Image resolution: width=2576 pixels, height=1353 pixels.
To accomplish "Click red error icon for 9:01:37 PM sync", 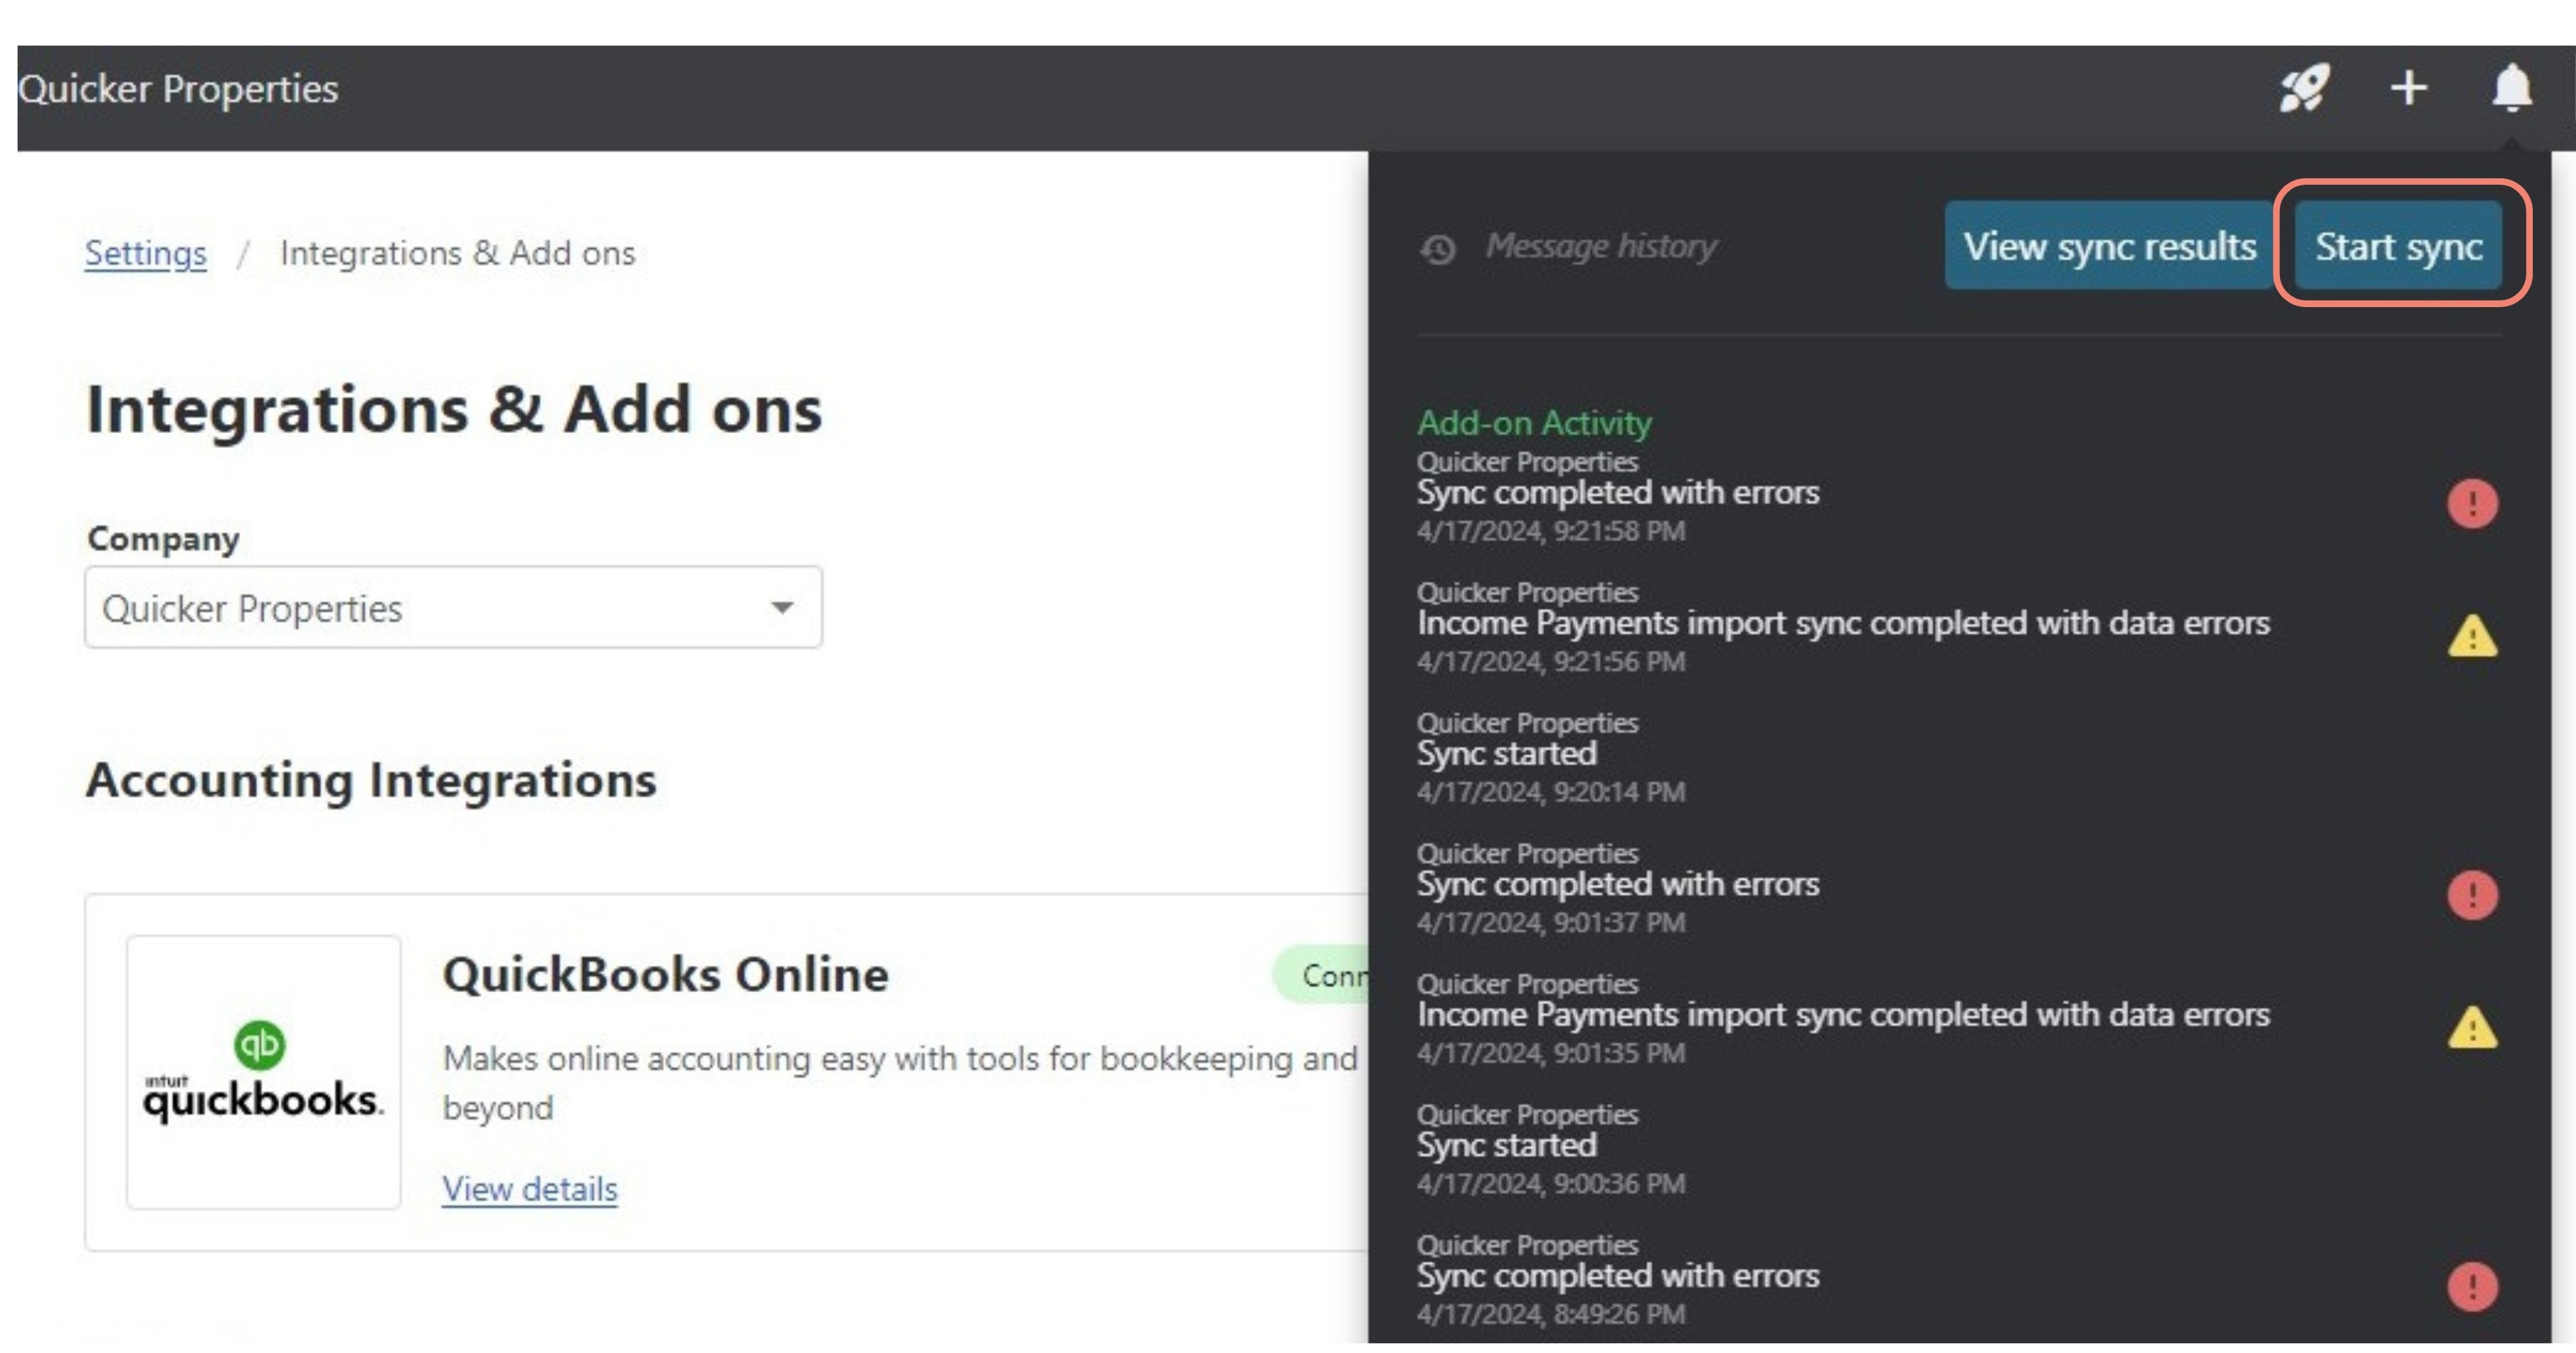I will pyautogui.click(x=2472, y=894).
